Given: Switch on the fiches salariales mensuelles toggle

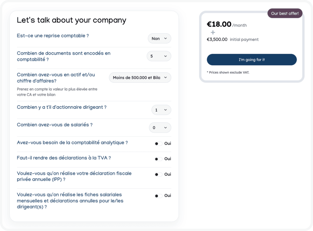Looking at the screenshot, I should tap(158, 196).
